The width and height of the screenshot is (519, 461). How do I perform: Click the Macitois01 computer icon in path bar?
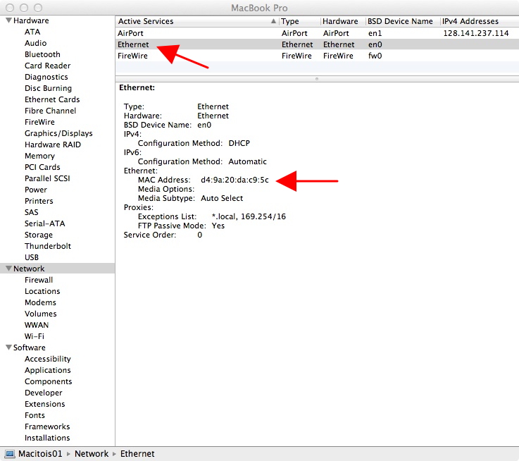click(x=10, y=453)
